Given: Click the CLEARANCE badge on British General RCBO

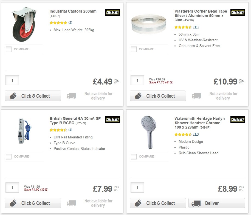Looking at the screenshot, I should pos(112,120).
